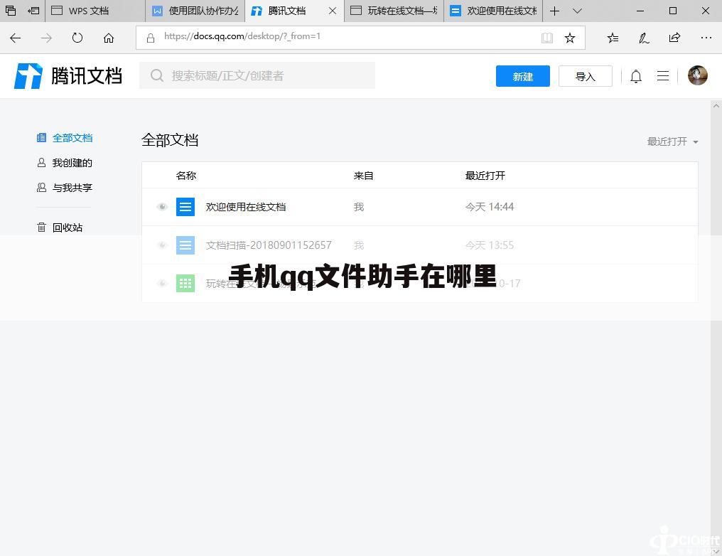The image size is (722, 556).
Task: Switch to 玩转在线文档 tab
Action: coord(394,11)
